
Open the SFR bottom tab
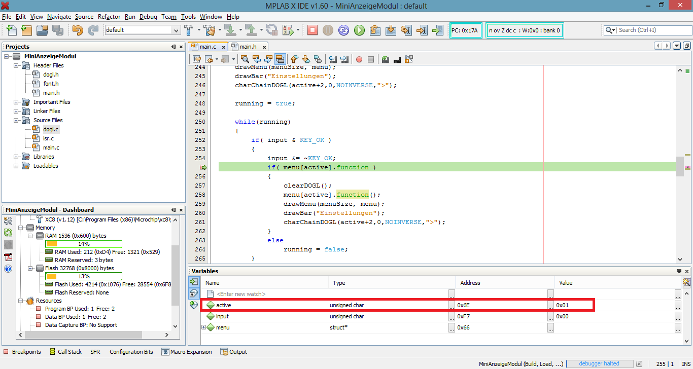click(x=95, y=352)
